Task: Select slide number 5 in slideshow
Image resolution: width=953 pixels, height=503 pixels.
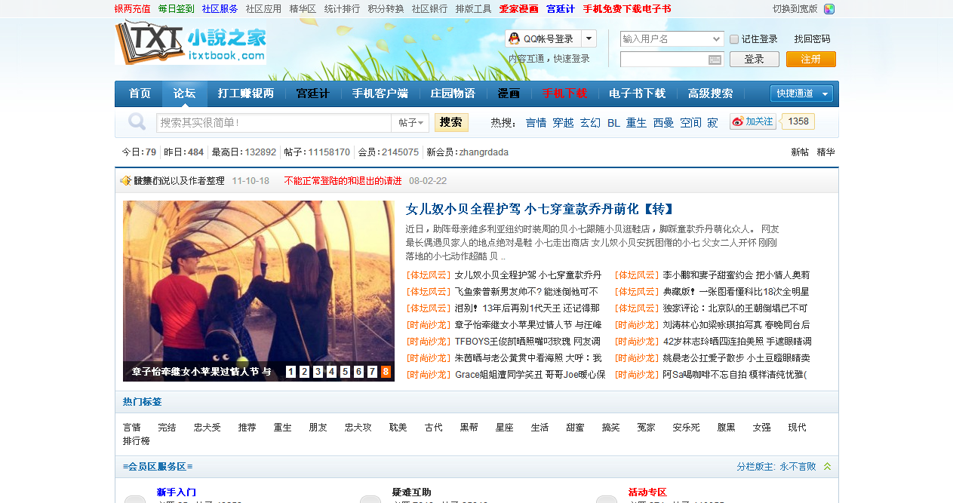Action: coord(346,372)
